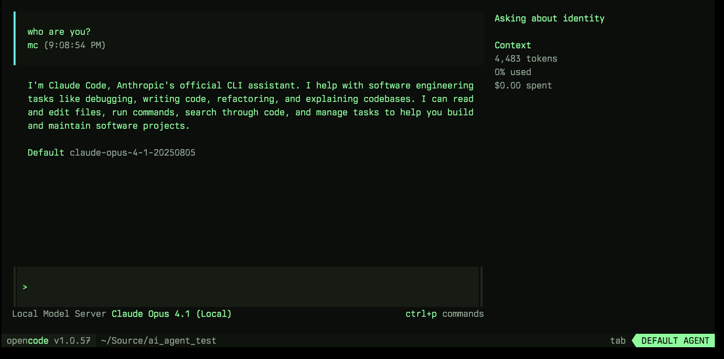Click the tab hint next to the agent badge
This screenshot has height=359, width=724.
[x=618, y=341]
